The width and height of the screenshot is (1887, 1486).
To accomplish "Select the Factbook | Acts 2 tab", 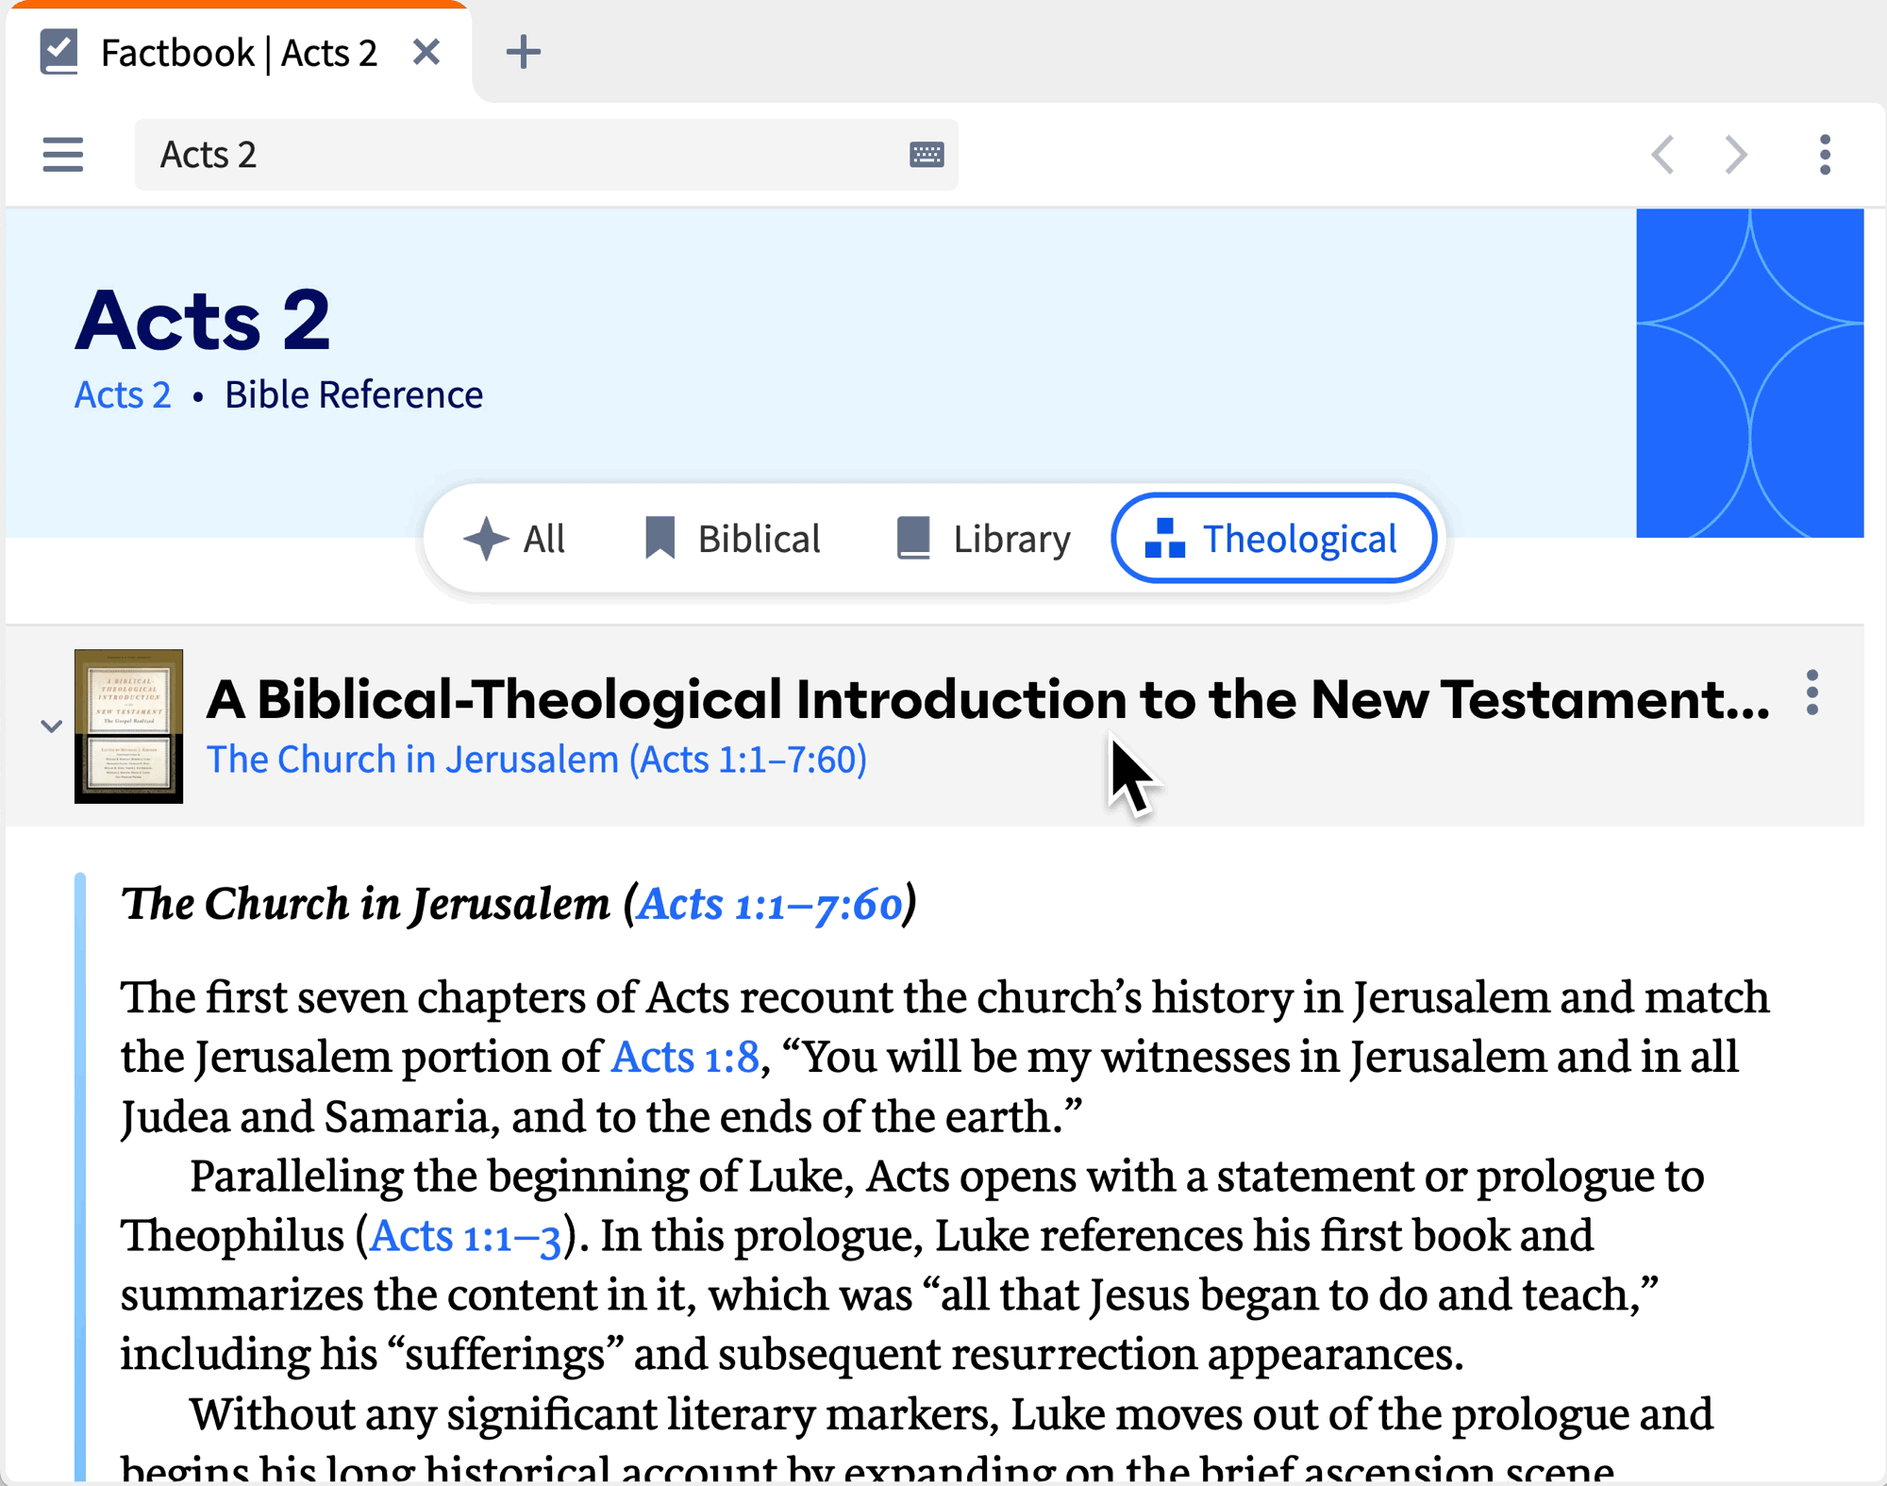I will point(239,53).
